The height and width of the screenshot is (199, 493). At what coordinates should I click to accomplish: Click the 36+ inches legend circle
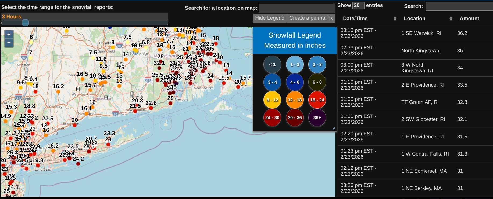click(317, 117)
